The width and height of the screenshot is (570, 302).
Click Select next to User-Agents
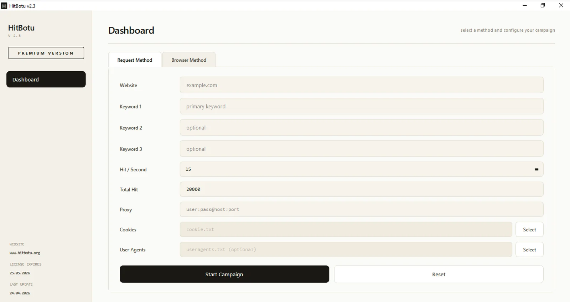point(529,250)
